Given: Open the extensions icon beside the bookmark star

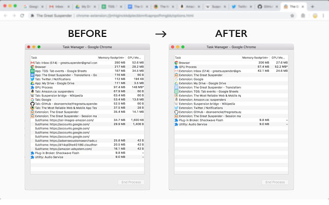Looking at the screenshot, I should pyautogui.click(x=303, y=16).
